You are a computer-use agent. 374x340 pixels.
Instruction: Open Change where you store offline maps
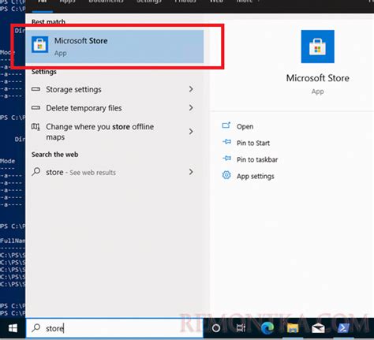114,132
